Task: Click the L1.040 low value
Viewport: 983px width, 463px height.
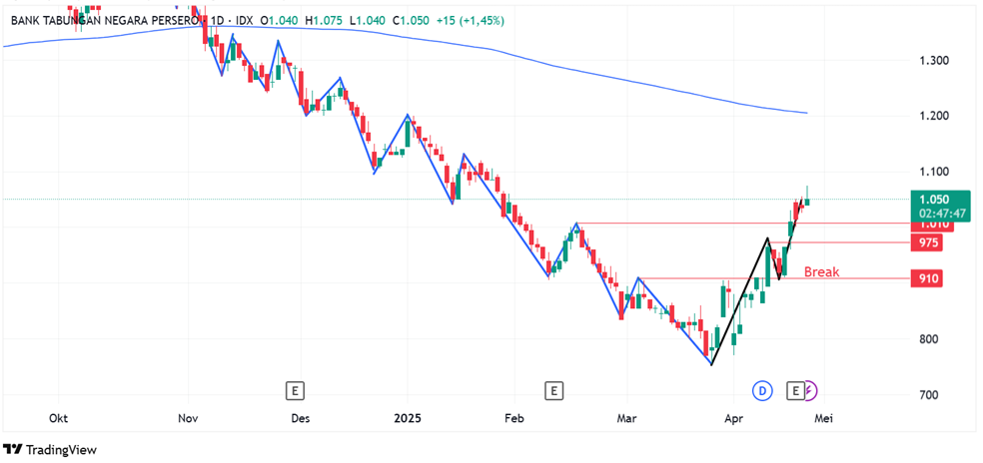Action: [x=368, y=21]
